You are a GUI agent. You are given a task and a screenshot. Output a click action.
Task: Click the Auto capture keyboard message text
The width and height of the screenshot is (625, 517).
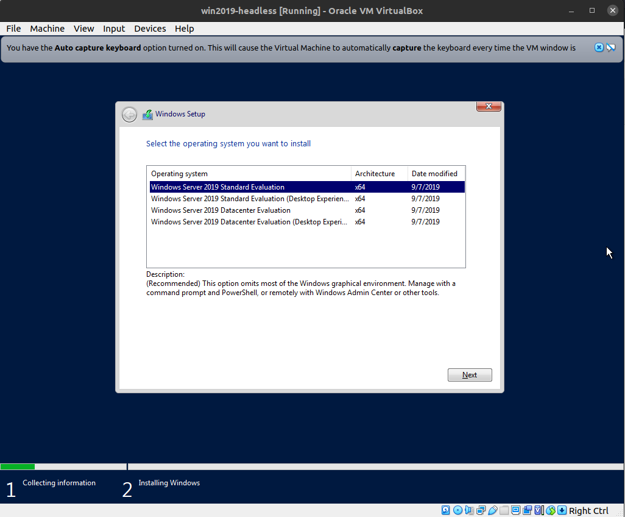pyautogui.click(x=291, y=48)
